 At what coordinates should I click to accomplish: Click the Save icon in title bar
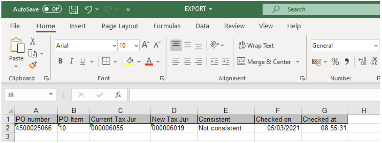pyautogui.click(x=73, y=10)
